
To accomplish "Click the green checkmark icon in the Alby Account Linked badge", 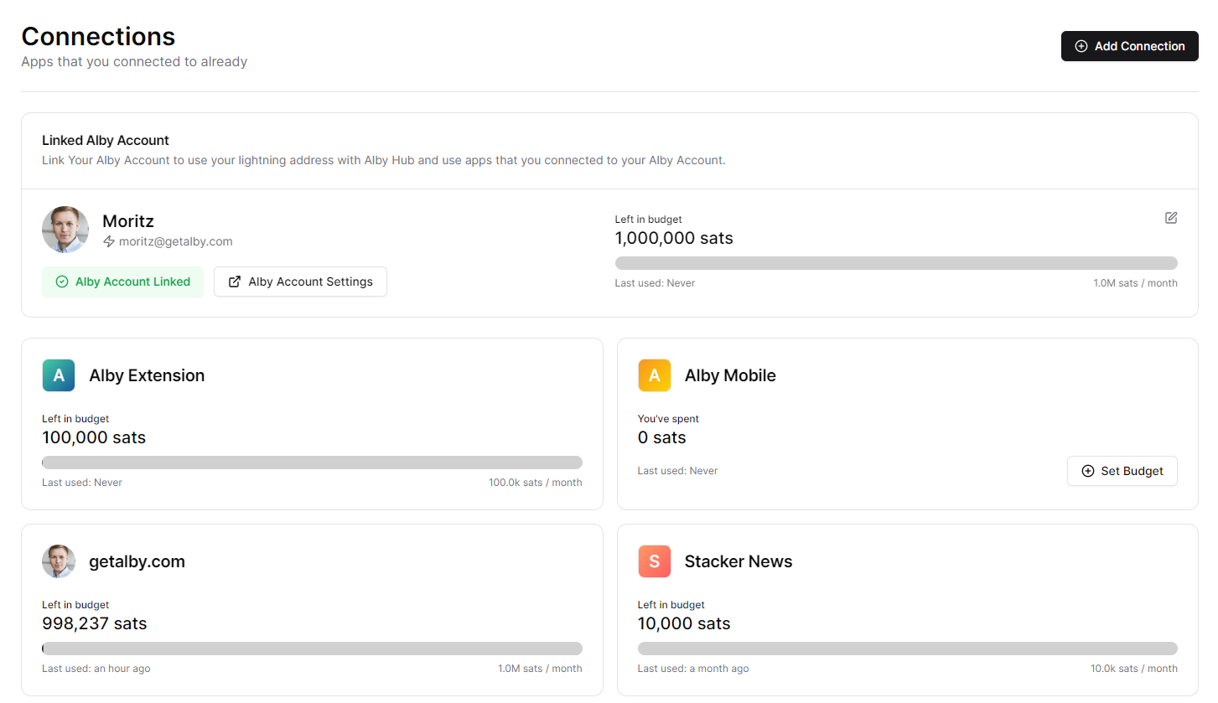I will pyautogui.click(x=62, y=282).
